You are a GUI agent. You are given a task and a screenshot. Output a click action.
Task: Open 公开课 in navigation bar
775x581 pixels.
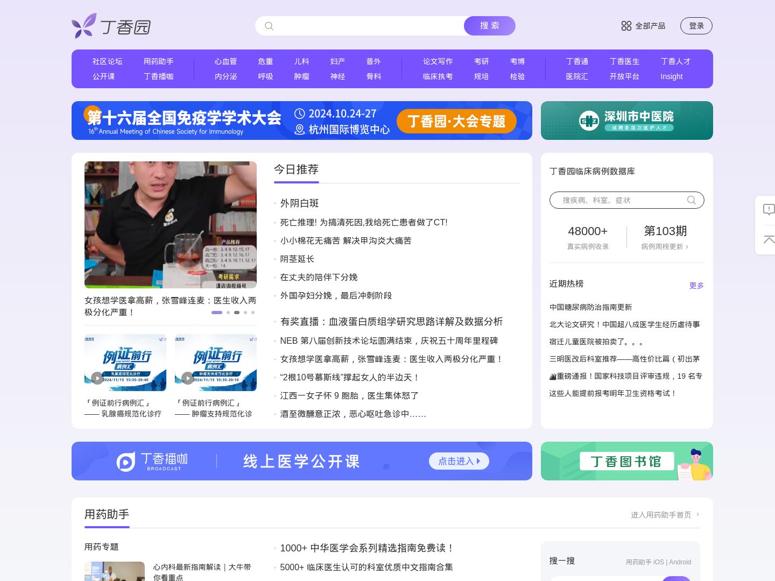coord(103,76)
